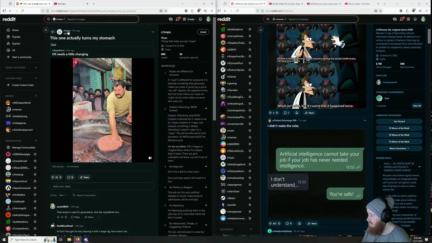Collapse Recent section in left sidebar
Screen dimensions: 432x243
36,96
